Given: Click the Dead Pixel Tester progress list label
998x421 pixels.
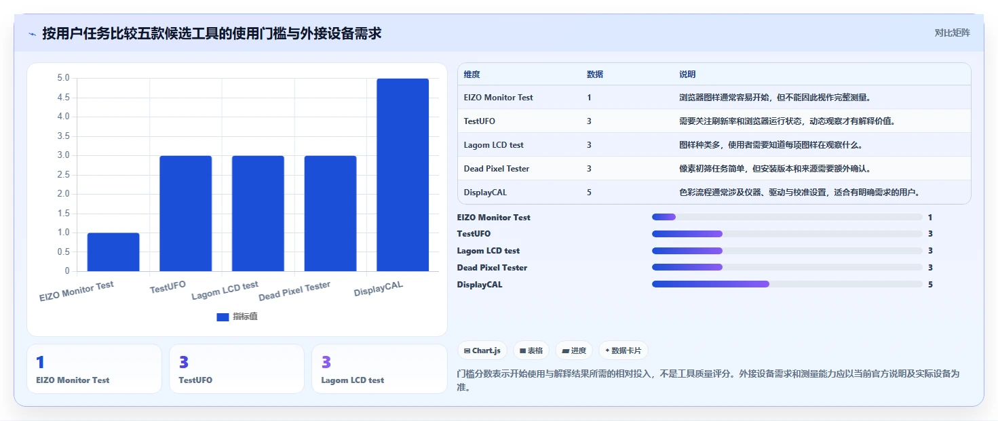Looking at the screenshot, I should pos(492,267).
